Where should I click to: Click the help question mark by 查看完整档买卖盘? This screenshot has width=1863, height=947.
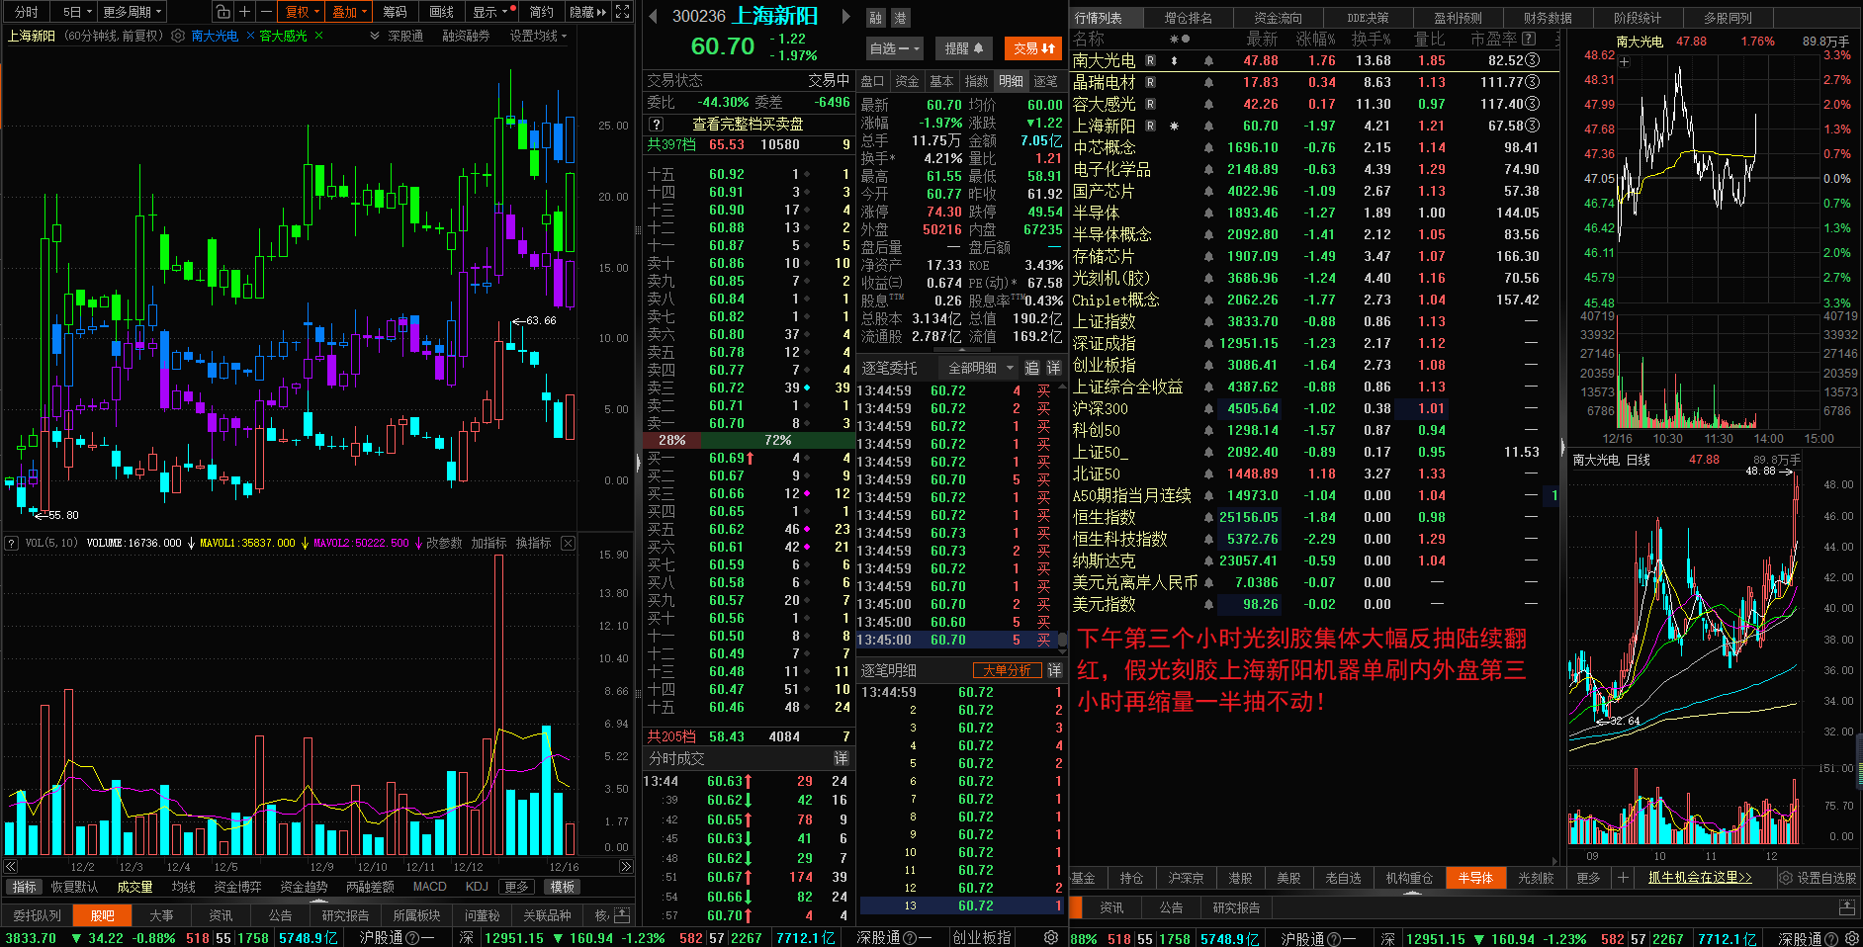(x=656, y=125)
